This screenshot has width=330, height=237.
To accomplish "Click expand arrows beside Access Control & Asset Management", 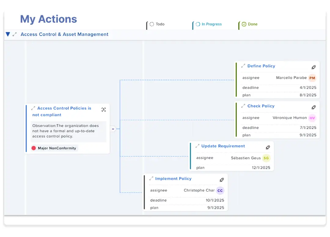I will tap(15, 34).
